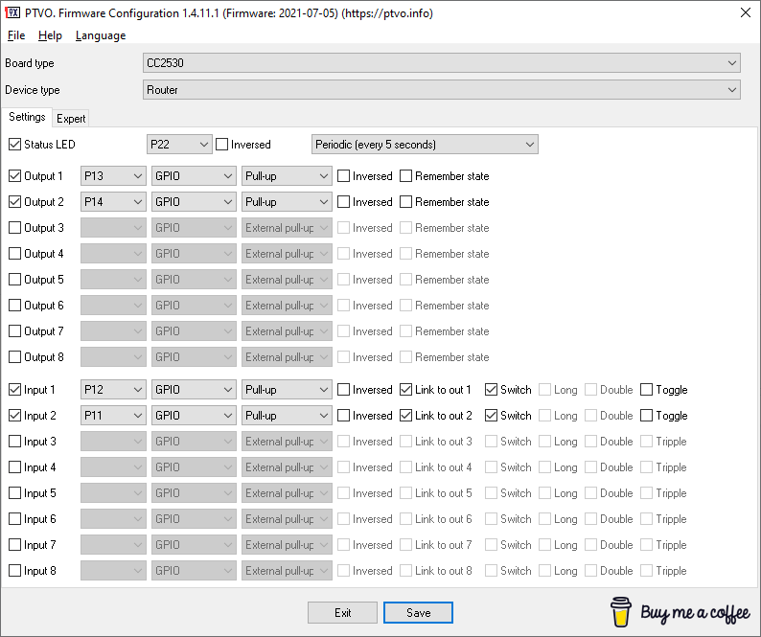Uncheck Link to out 2
Image resolution: width=761 pixels, height=637 pixels.
pos(405,416)
